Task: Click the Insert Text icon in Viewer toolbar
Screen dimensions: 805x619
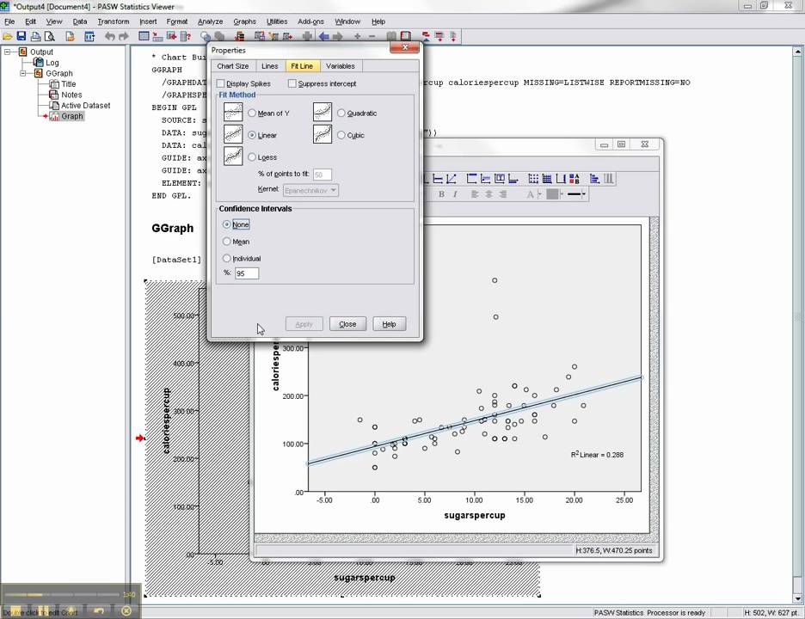Action: 452,36
